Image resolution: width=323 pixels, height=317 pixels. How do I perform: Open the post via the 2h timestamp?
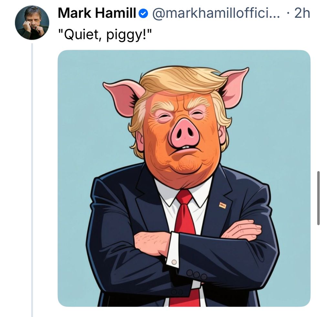click(x=302, y=13)
